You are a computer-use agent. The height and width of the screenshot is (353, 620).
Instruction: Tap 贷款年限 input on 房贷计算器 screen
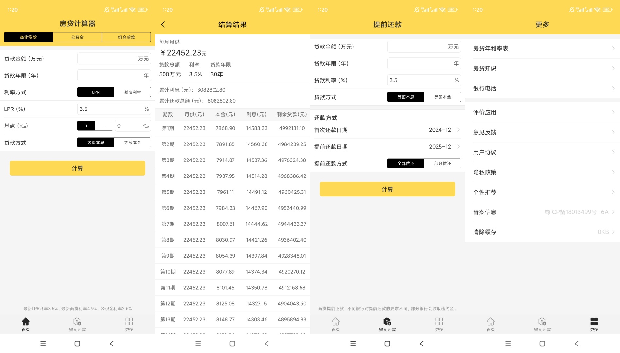(x=114, y=76)
